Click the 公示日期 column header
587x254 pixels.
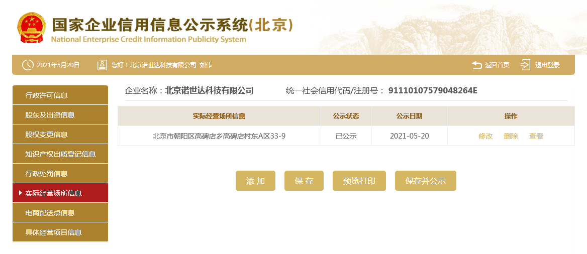tap(409, 116)
